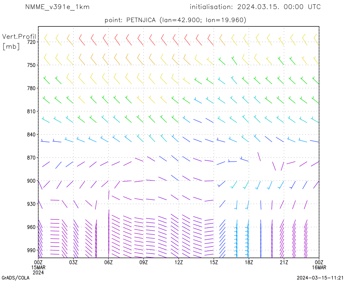The height and width of the screenshot is (281, 351).
Task: Click the NMME_v391e_1km model title
Action: coord(57,7)
